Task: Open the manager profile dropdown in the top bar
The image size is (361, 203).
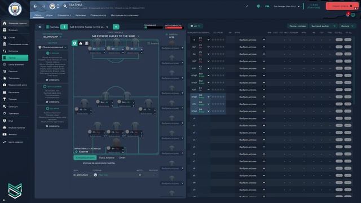Action: click(287, 6)
